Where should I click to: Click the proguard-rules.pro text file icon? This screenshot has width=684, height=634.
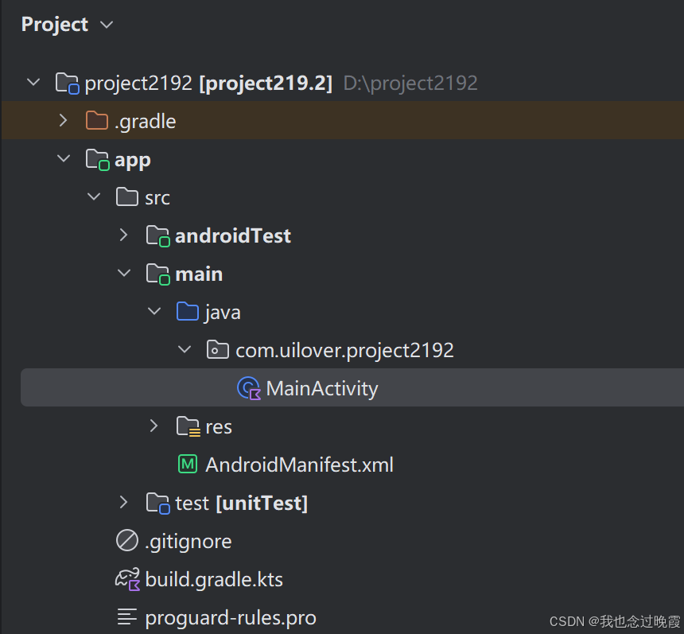click(127, 616)
